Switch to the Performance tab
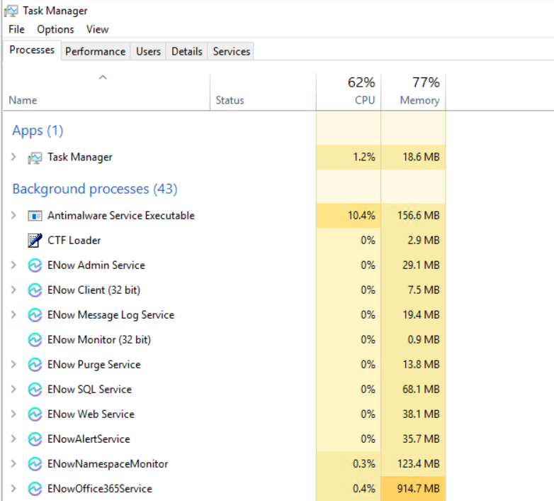Viewport: 554px width, 501px height. (96, 52)
